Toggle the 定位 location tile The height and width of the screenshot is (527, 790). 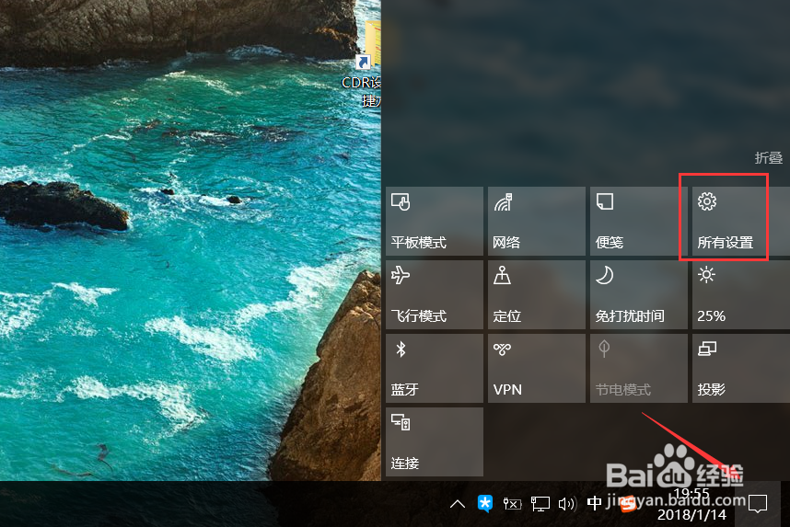tap(537, 295)
